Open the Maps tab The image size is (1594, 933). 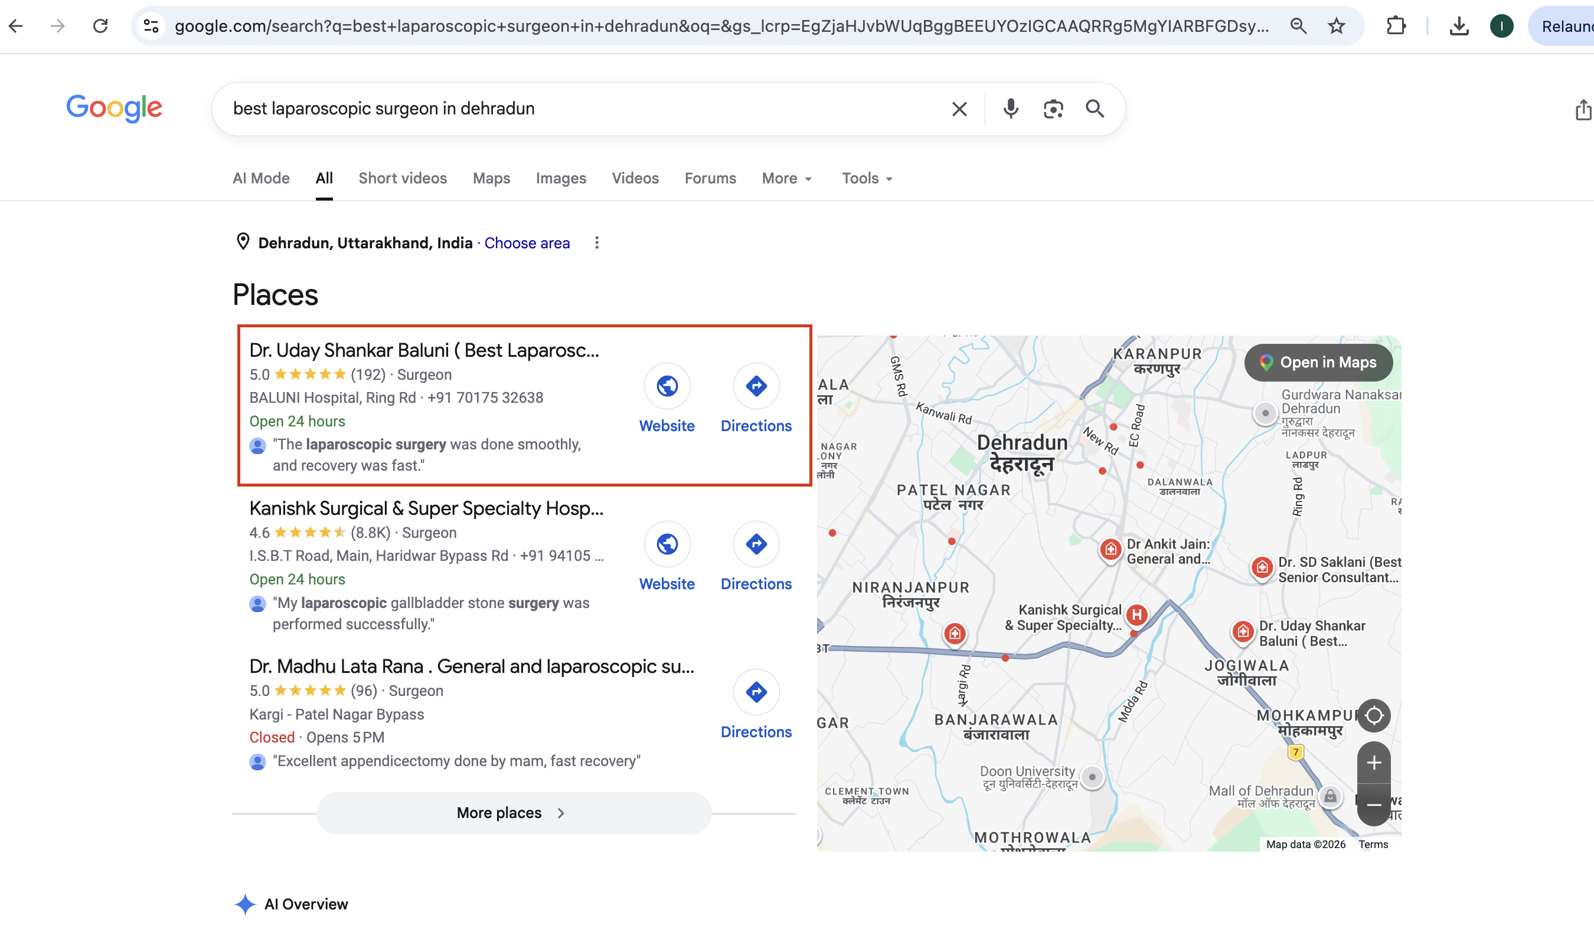click(491, 178)
